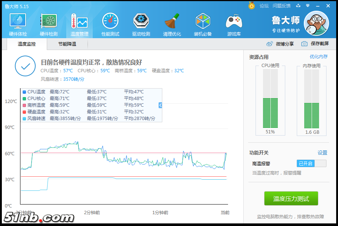Start the 温度压力测试 stress test

pos(291,199)
